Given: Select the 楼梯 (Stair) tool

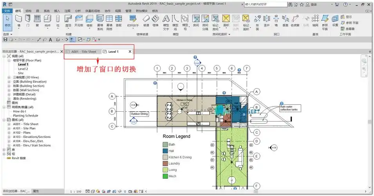Looking at the screenshot, I should pos(155,21).
